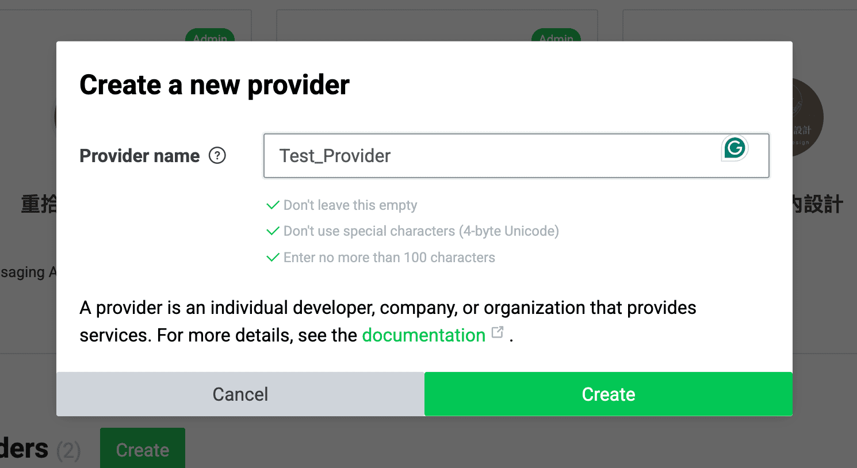The width and height of the screenshot is (857, 468).
Task: Click the provider description paragraph
Action: click(x=388, y=321)
